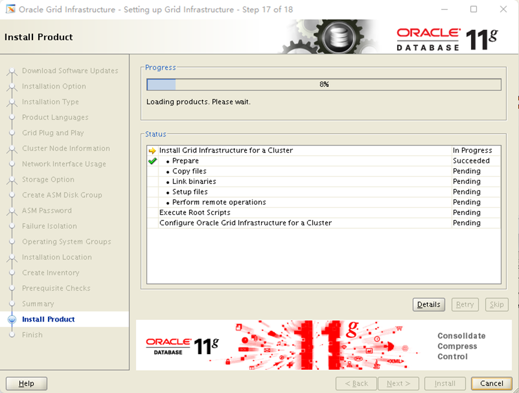Click 'Configure Oracle Grid Infrastructure for a Cluster' row

324,223
